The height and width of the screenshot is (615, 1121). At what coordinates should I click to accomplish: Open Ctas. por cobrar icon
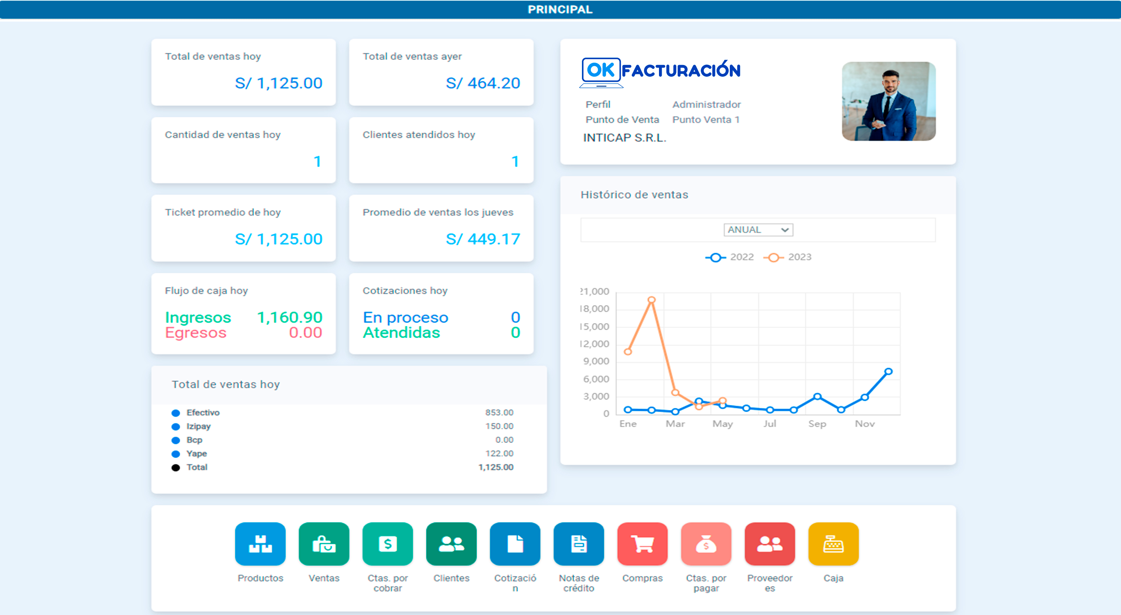387,544
